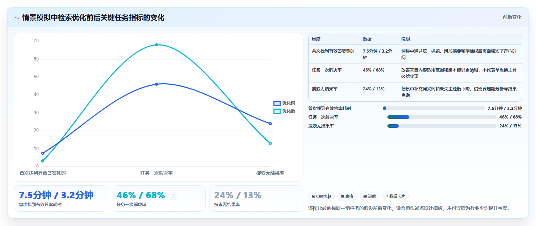The image size is (536, 226).
Task: Click the lightning icon beside the title
Action: 17,18
